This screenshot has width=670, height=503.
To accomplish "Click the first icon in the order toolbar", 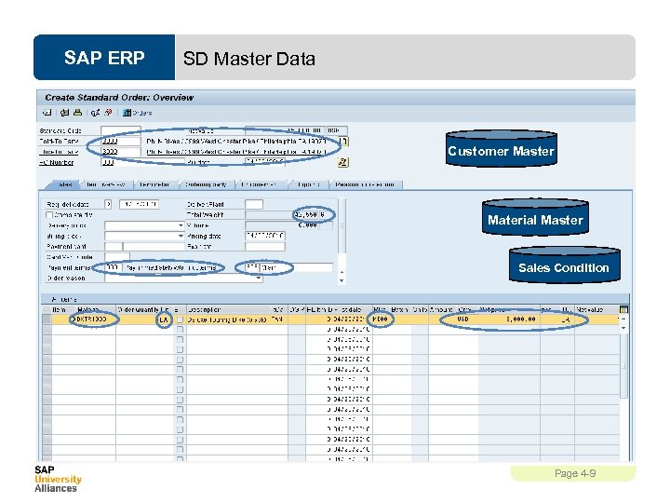I will click(x=47, y=113).
